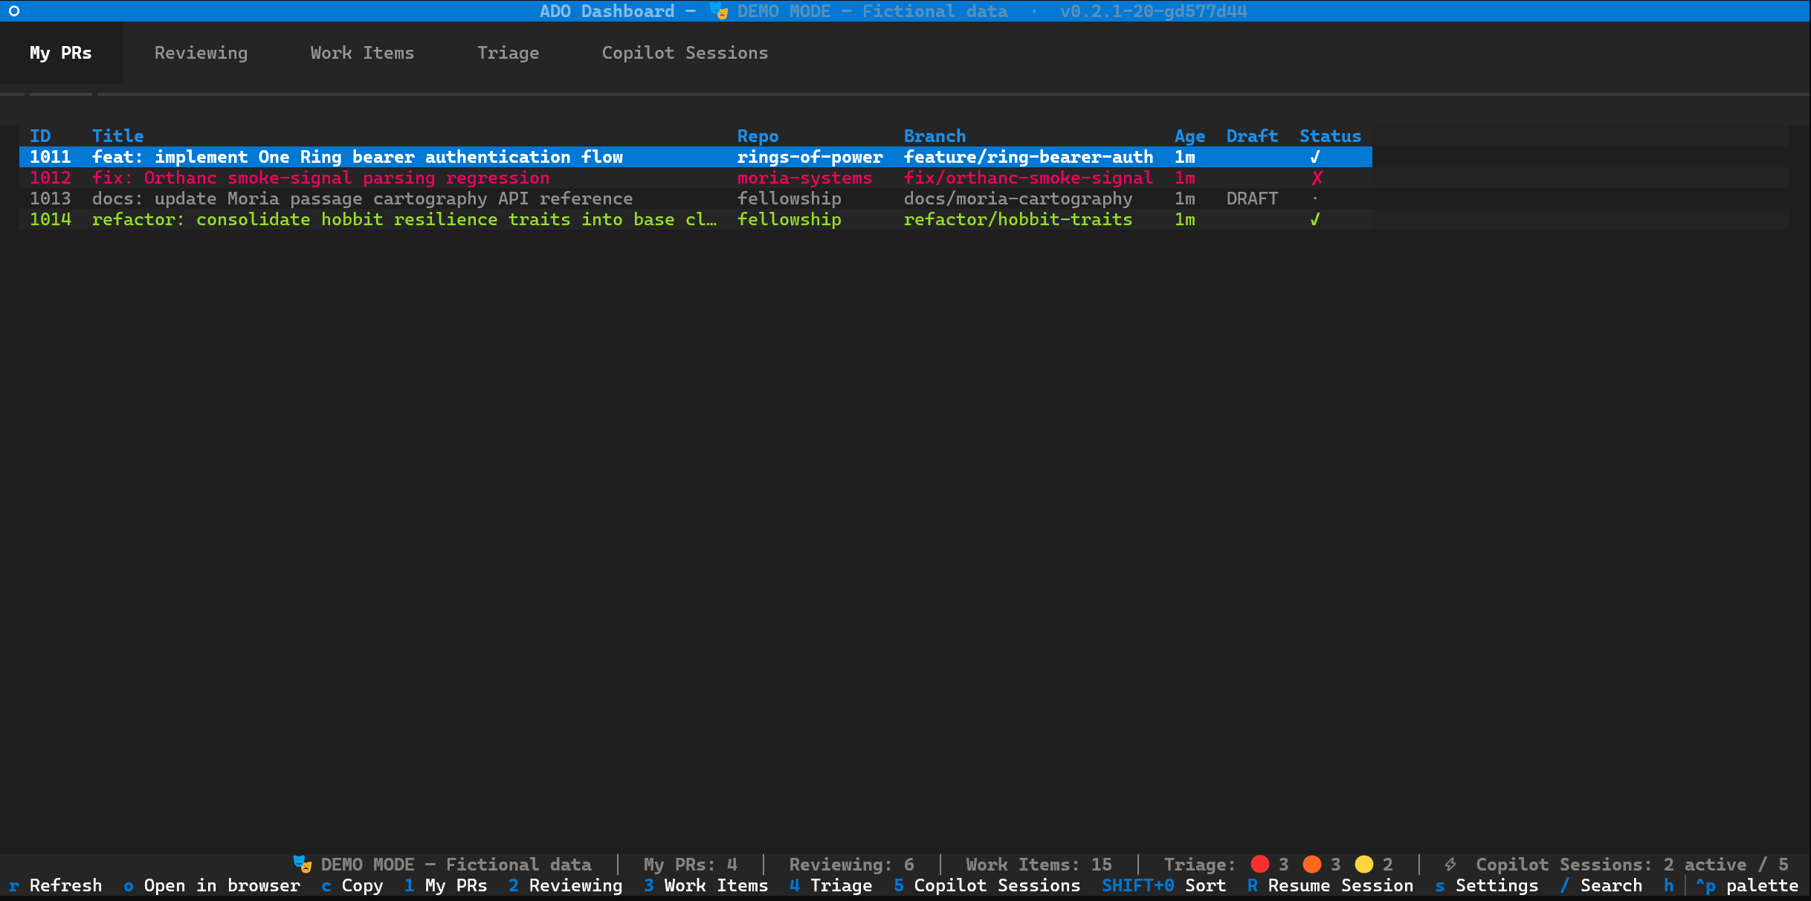The image size is (1811, 901).
Task: Click the 3 Work Items footer shortcut
Action: tap(706, 885)
